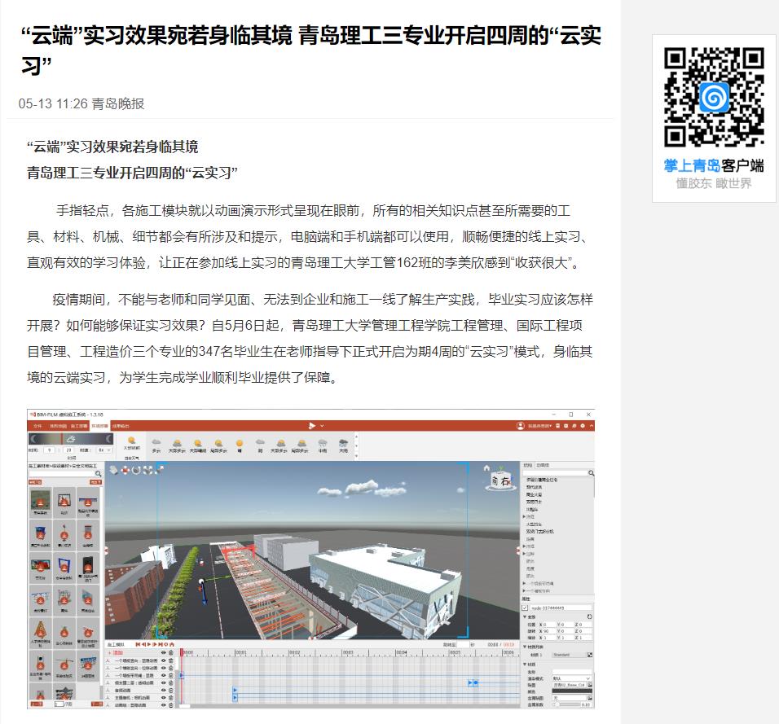The width and height of the screenshot is (779, 724).
Task: Click the search magnifier in material library
Action: 99,472
